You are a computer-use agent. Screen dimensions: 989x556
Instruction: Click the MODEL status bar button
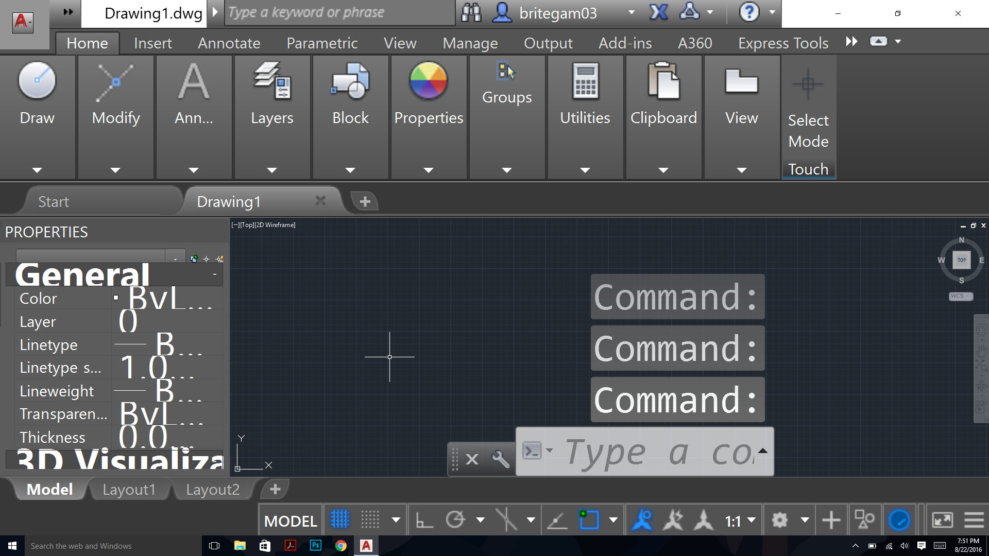pos(291,521)
